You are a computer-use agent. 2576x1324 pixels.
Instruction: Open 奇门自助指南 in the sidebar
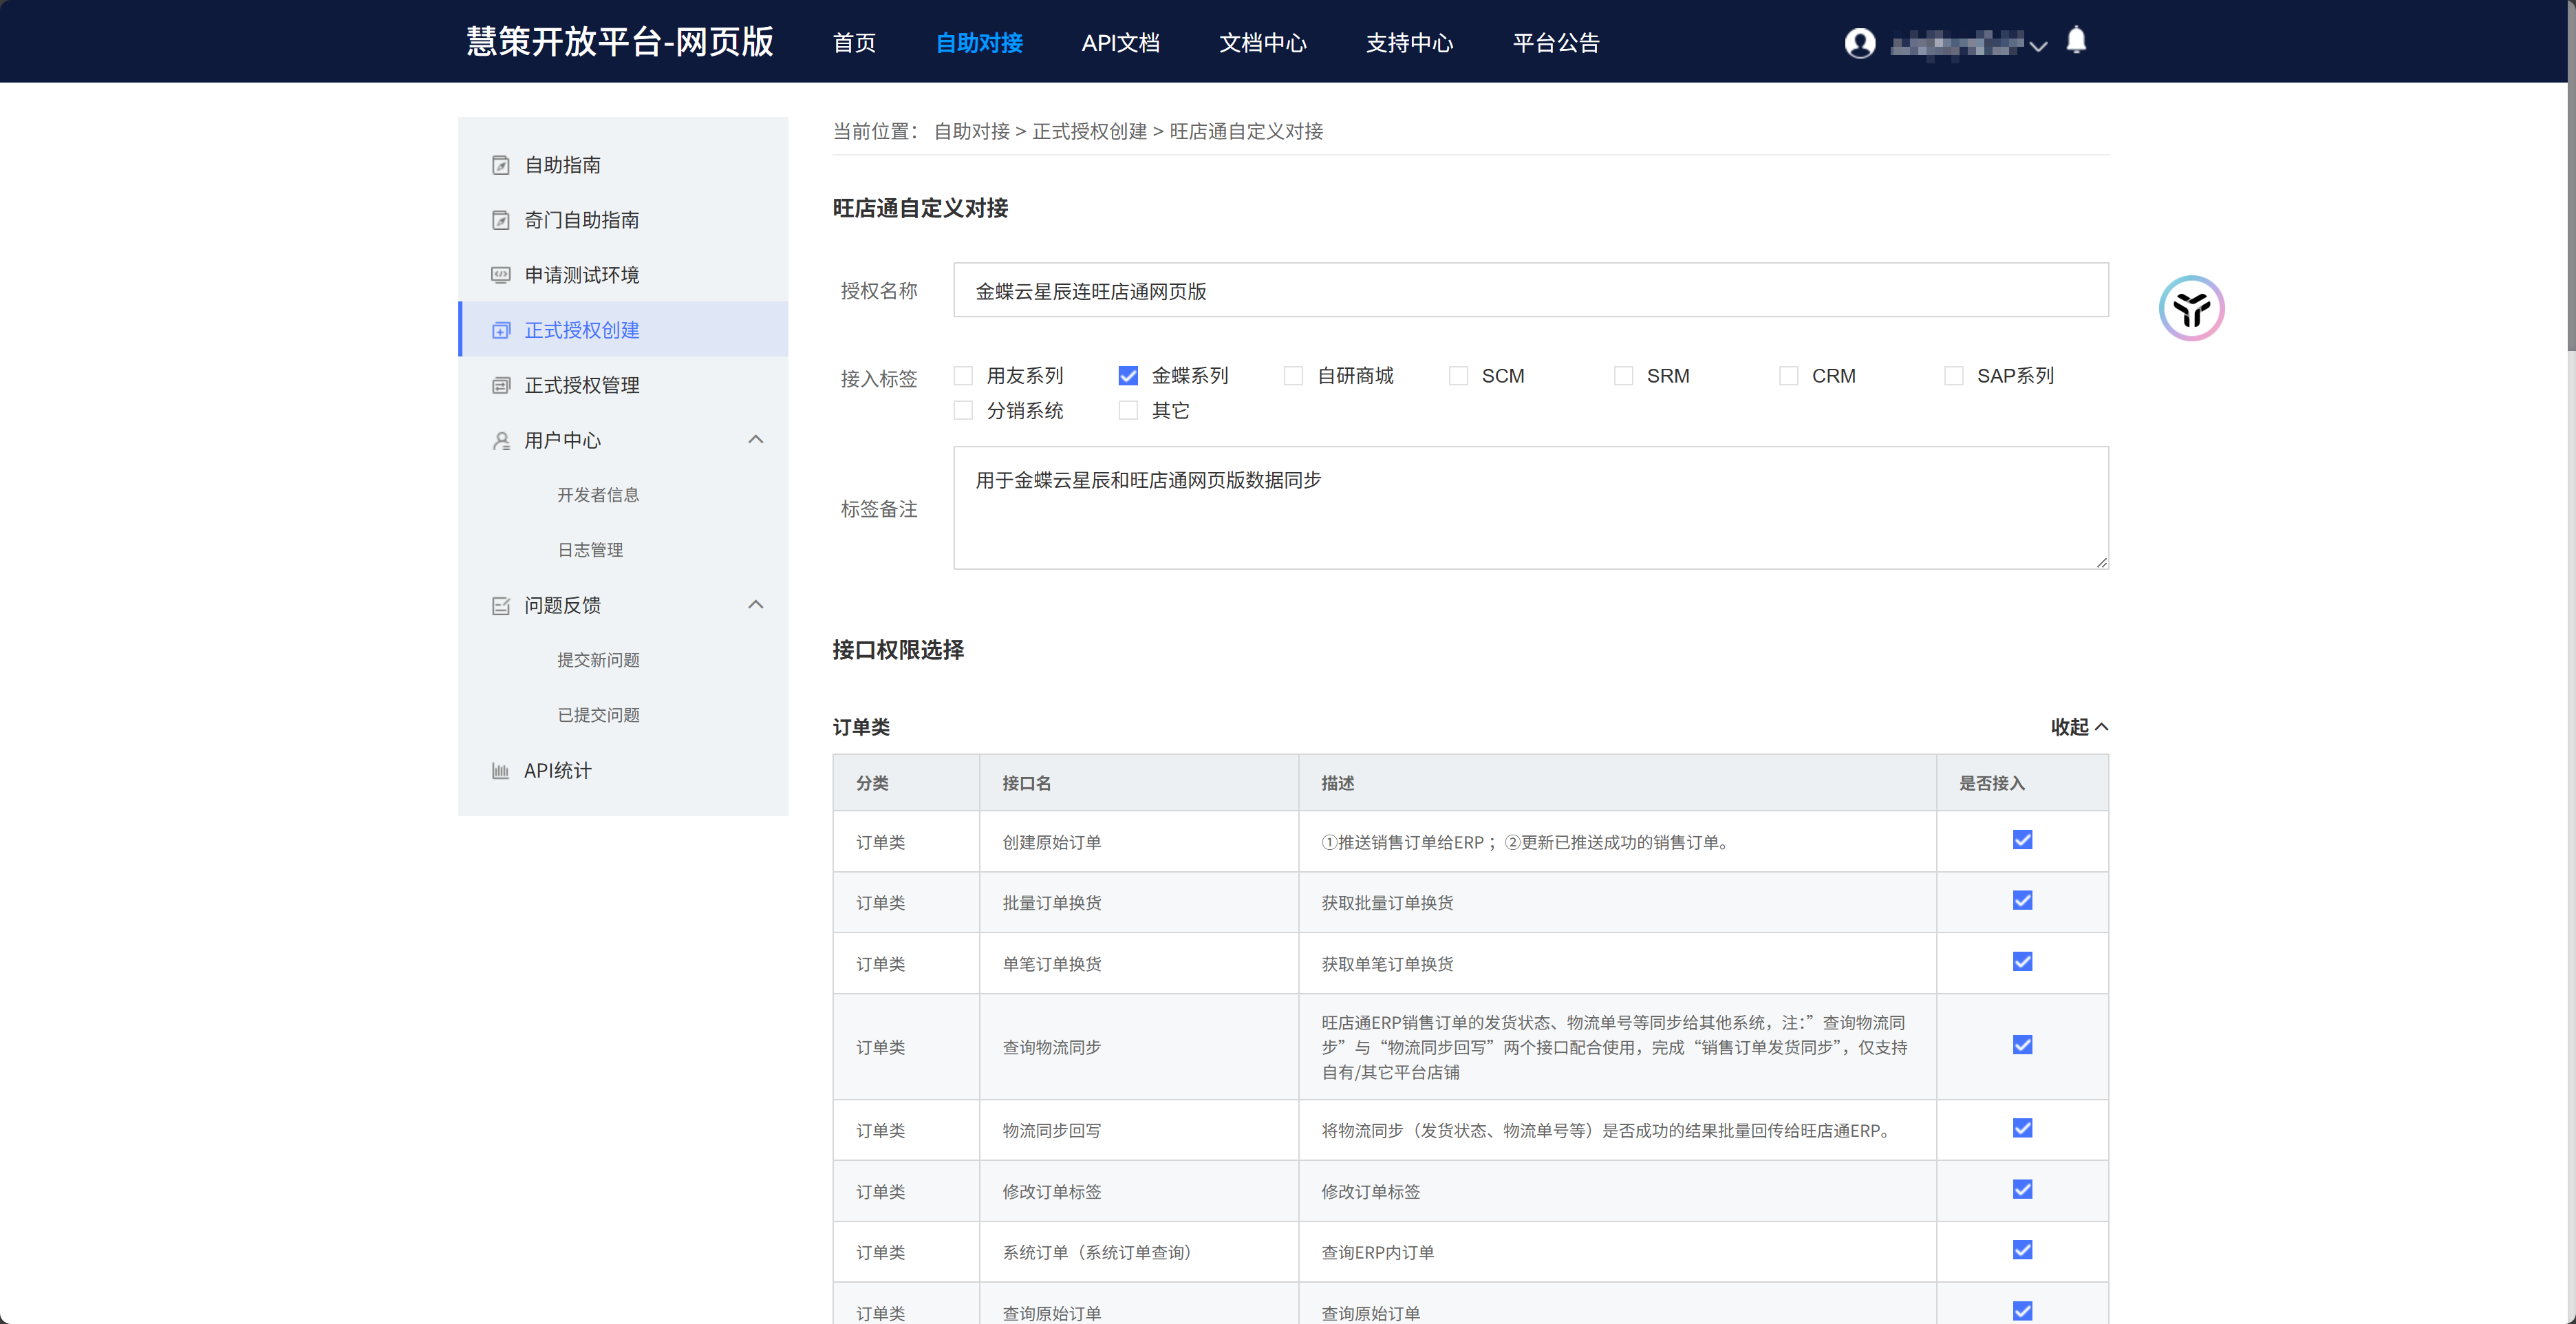click(623, 220)
